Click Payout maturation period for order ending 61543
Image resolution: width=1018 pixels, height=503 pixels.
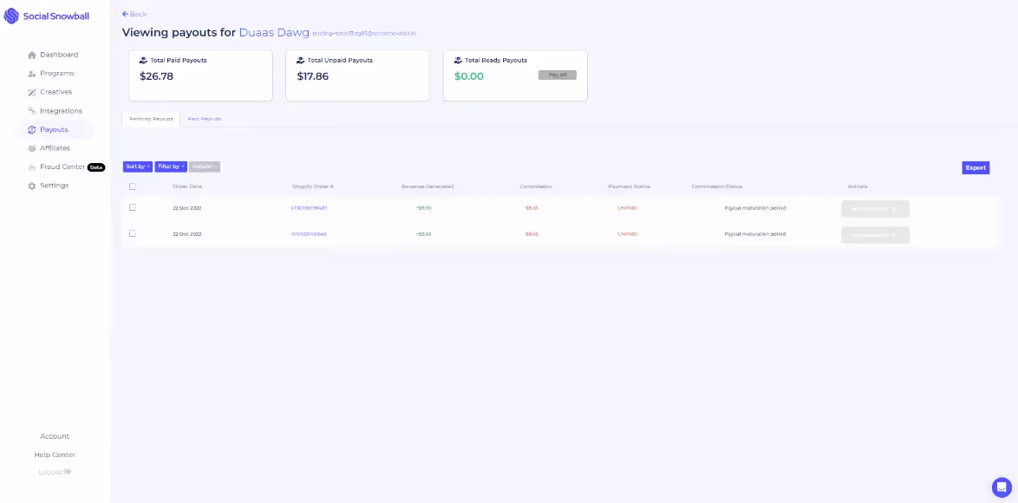coord(755,233)
